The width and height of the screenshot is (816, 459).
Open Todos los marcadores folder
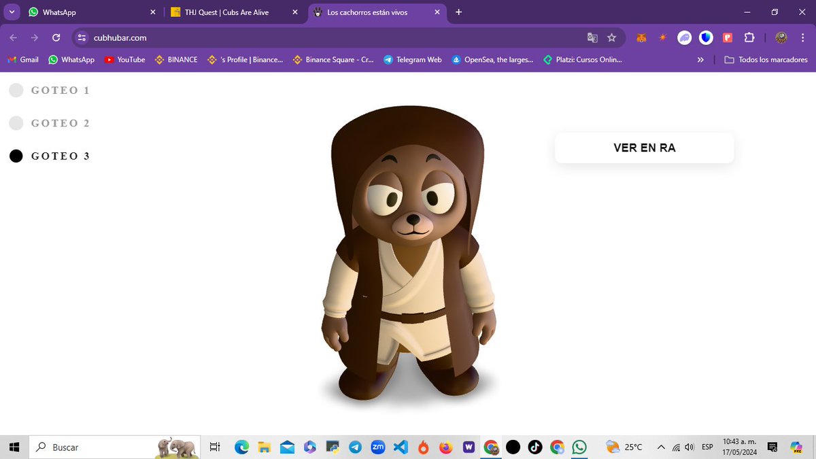766,60
